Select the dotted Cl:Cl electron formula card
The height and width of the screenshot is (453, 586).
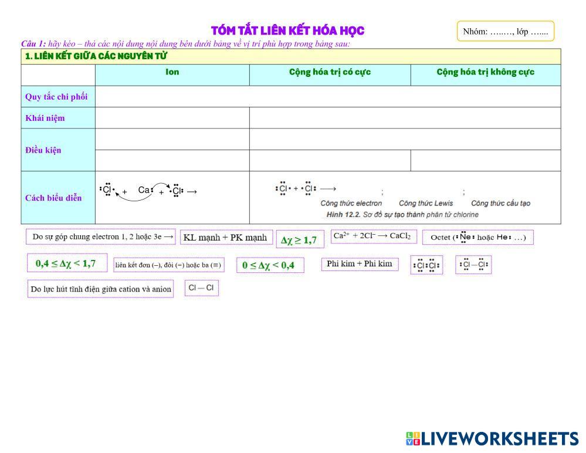point(426,265)
